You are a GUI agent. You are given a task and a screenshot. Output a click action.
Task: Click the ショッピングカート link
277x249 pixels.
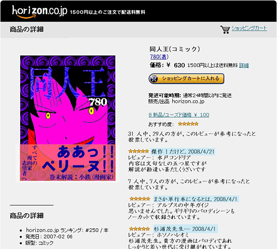tap(249, 28)
